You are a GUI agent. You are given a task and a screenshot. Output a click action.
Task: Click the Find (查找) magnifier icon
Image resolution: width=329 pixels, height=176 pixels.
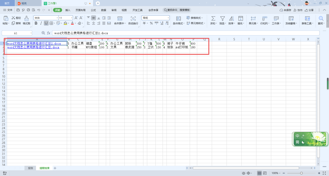pyautogui.click(x=321, y=19)
